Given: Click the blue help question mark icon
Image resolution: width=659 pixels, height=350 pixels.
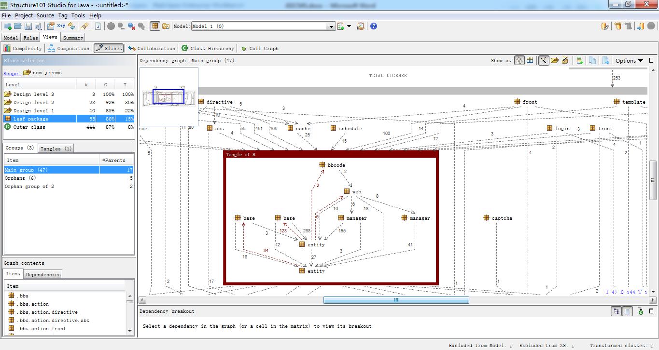Looking at the screenshot, I should tap(374, 26).
